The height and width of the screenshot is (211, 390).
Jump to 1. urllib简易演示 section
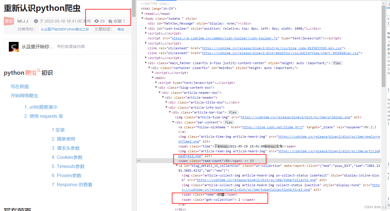[x=41, y=107]
